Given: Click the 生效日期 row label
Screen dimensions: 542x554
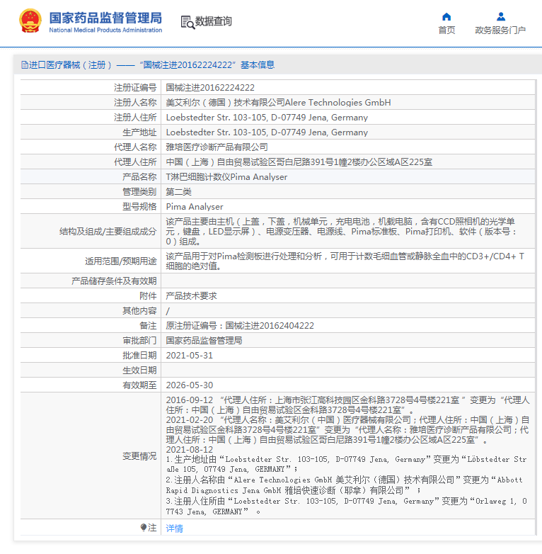Looking at the screenshot, I should pyautogui.click(x=139, y=371).
